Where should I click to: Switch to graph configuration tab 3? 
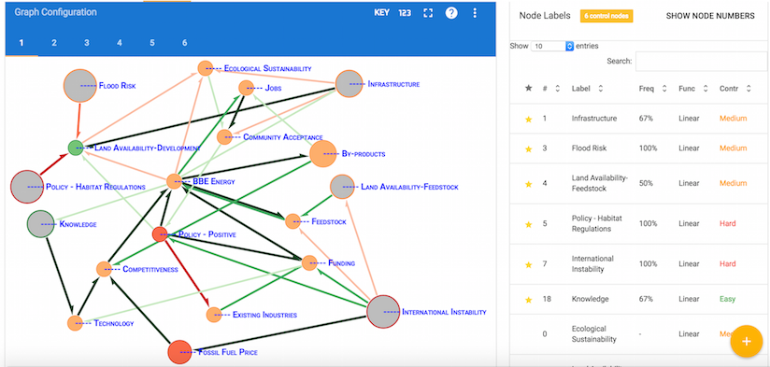(86, 43)
